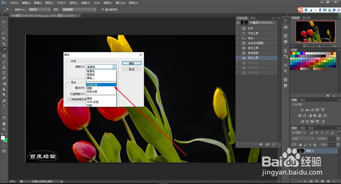Click Navigator zoom slider handle
The width and height of the screenshot is (341, 184).
click(320, 46)
